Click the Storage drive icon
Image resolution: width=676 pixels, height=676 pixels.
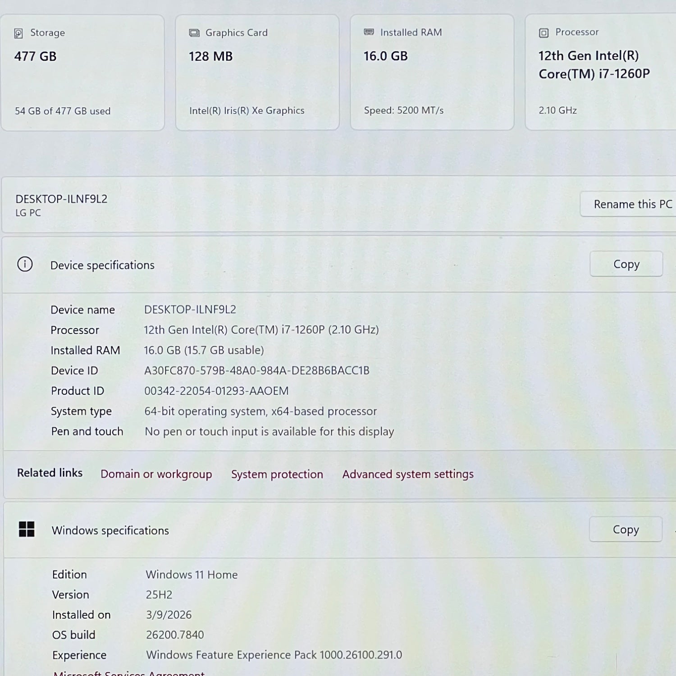coord(18,32)
